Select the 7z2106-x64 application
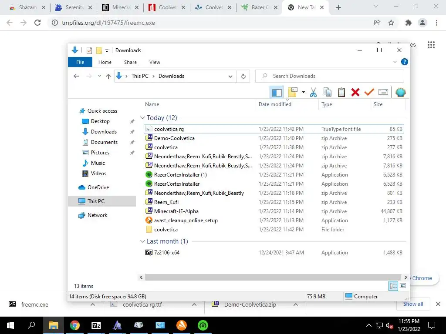 pos(274,253)
